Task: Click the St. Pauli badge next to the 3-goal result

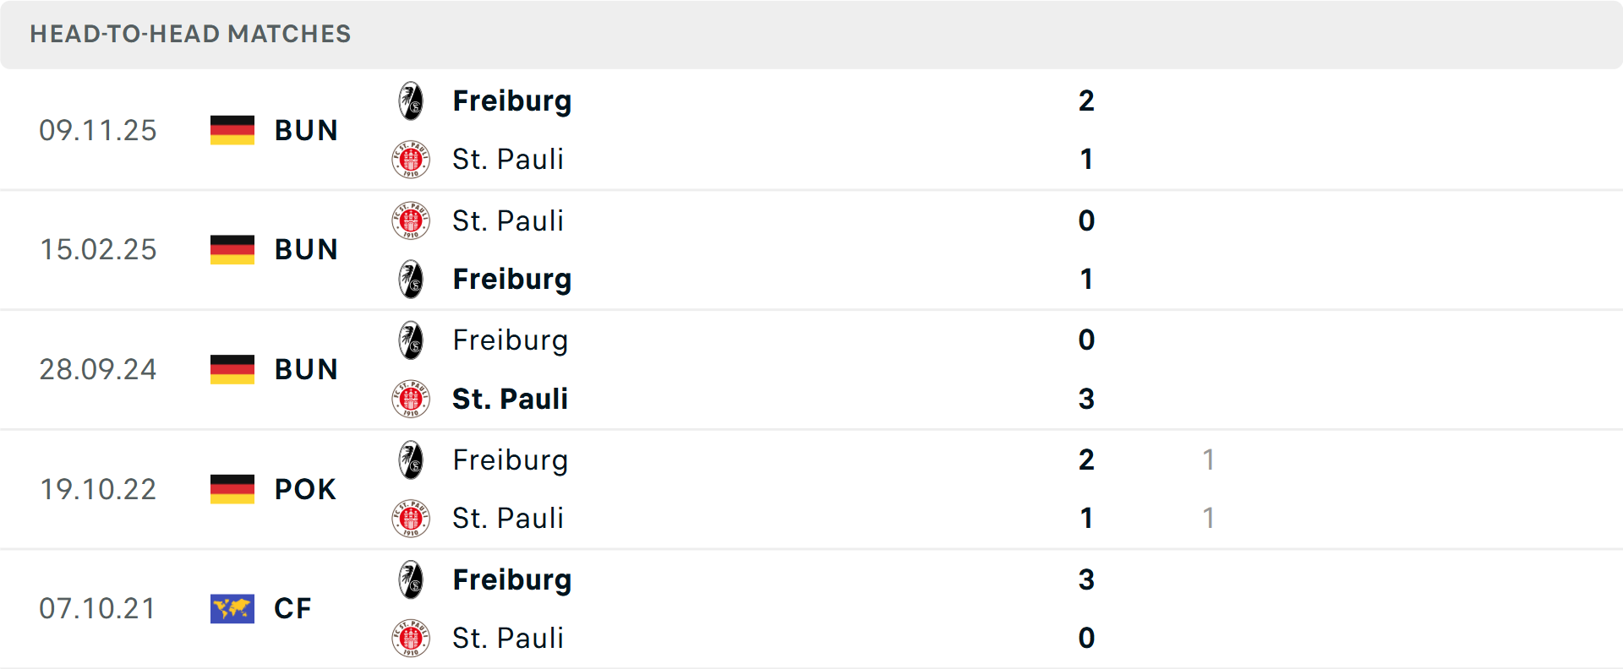Action: (412, 399)
